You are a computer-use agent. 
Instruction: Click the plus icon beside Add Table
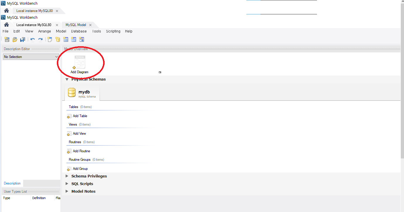coord(69,116)
